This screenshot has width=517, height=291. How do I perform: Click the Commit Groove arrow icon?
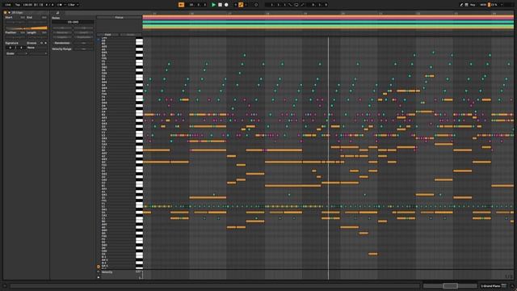click(x=45, y=43)
